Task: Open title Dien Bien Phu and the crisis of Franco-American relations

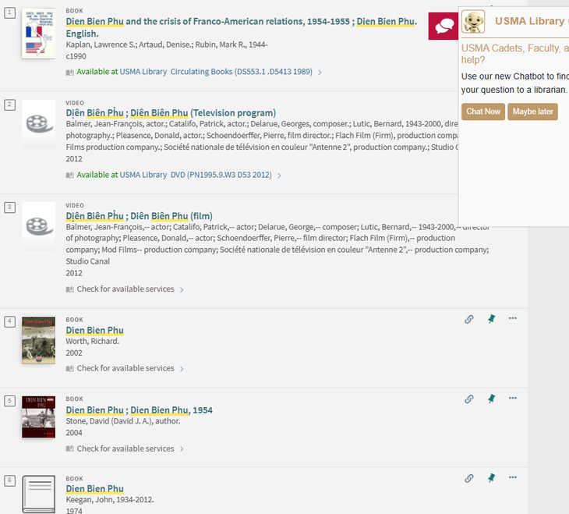Action: [x=242, y=27]
